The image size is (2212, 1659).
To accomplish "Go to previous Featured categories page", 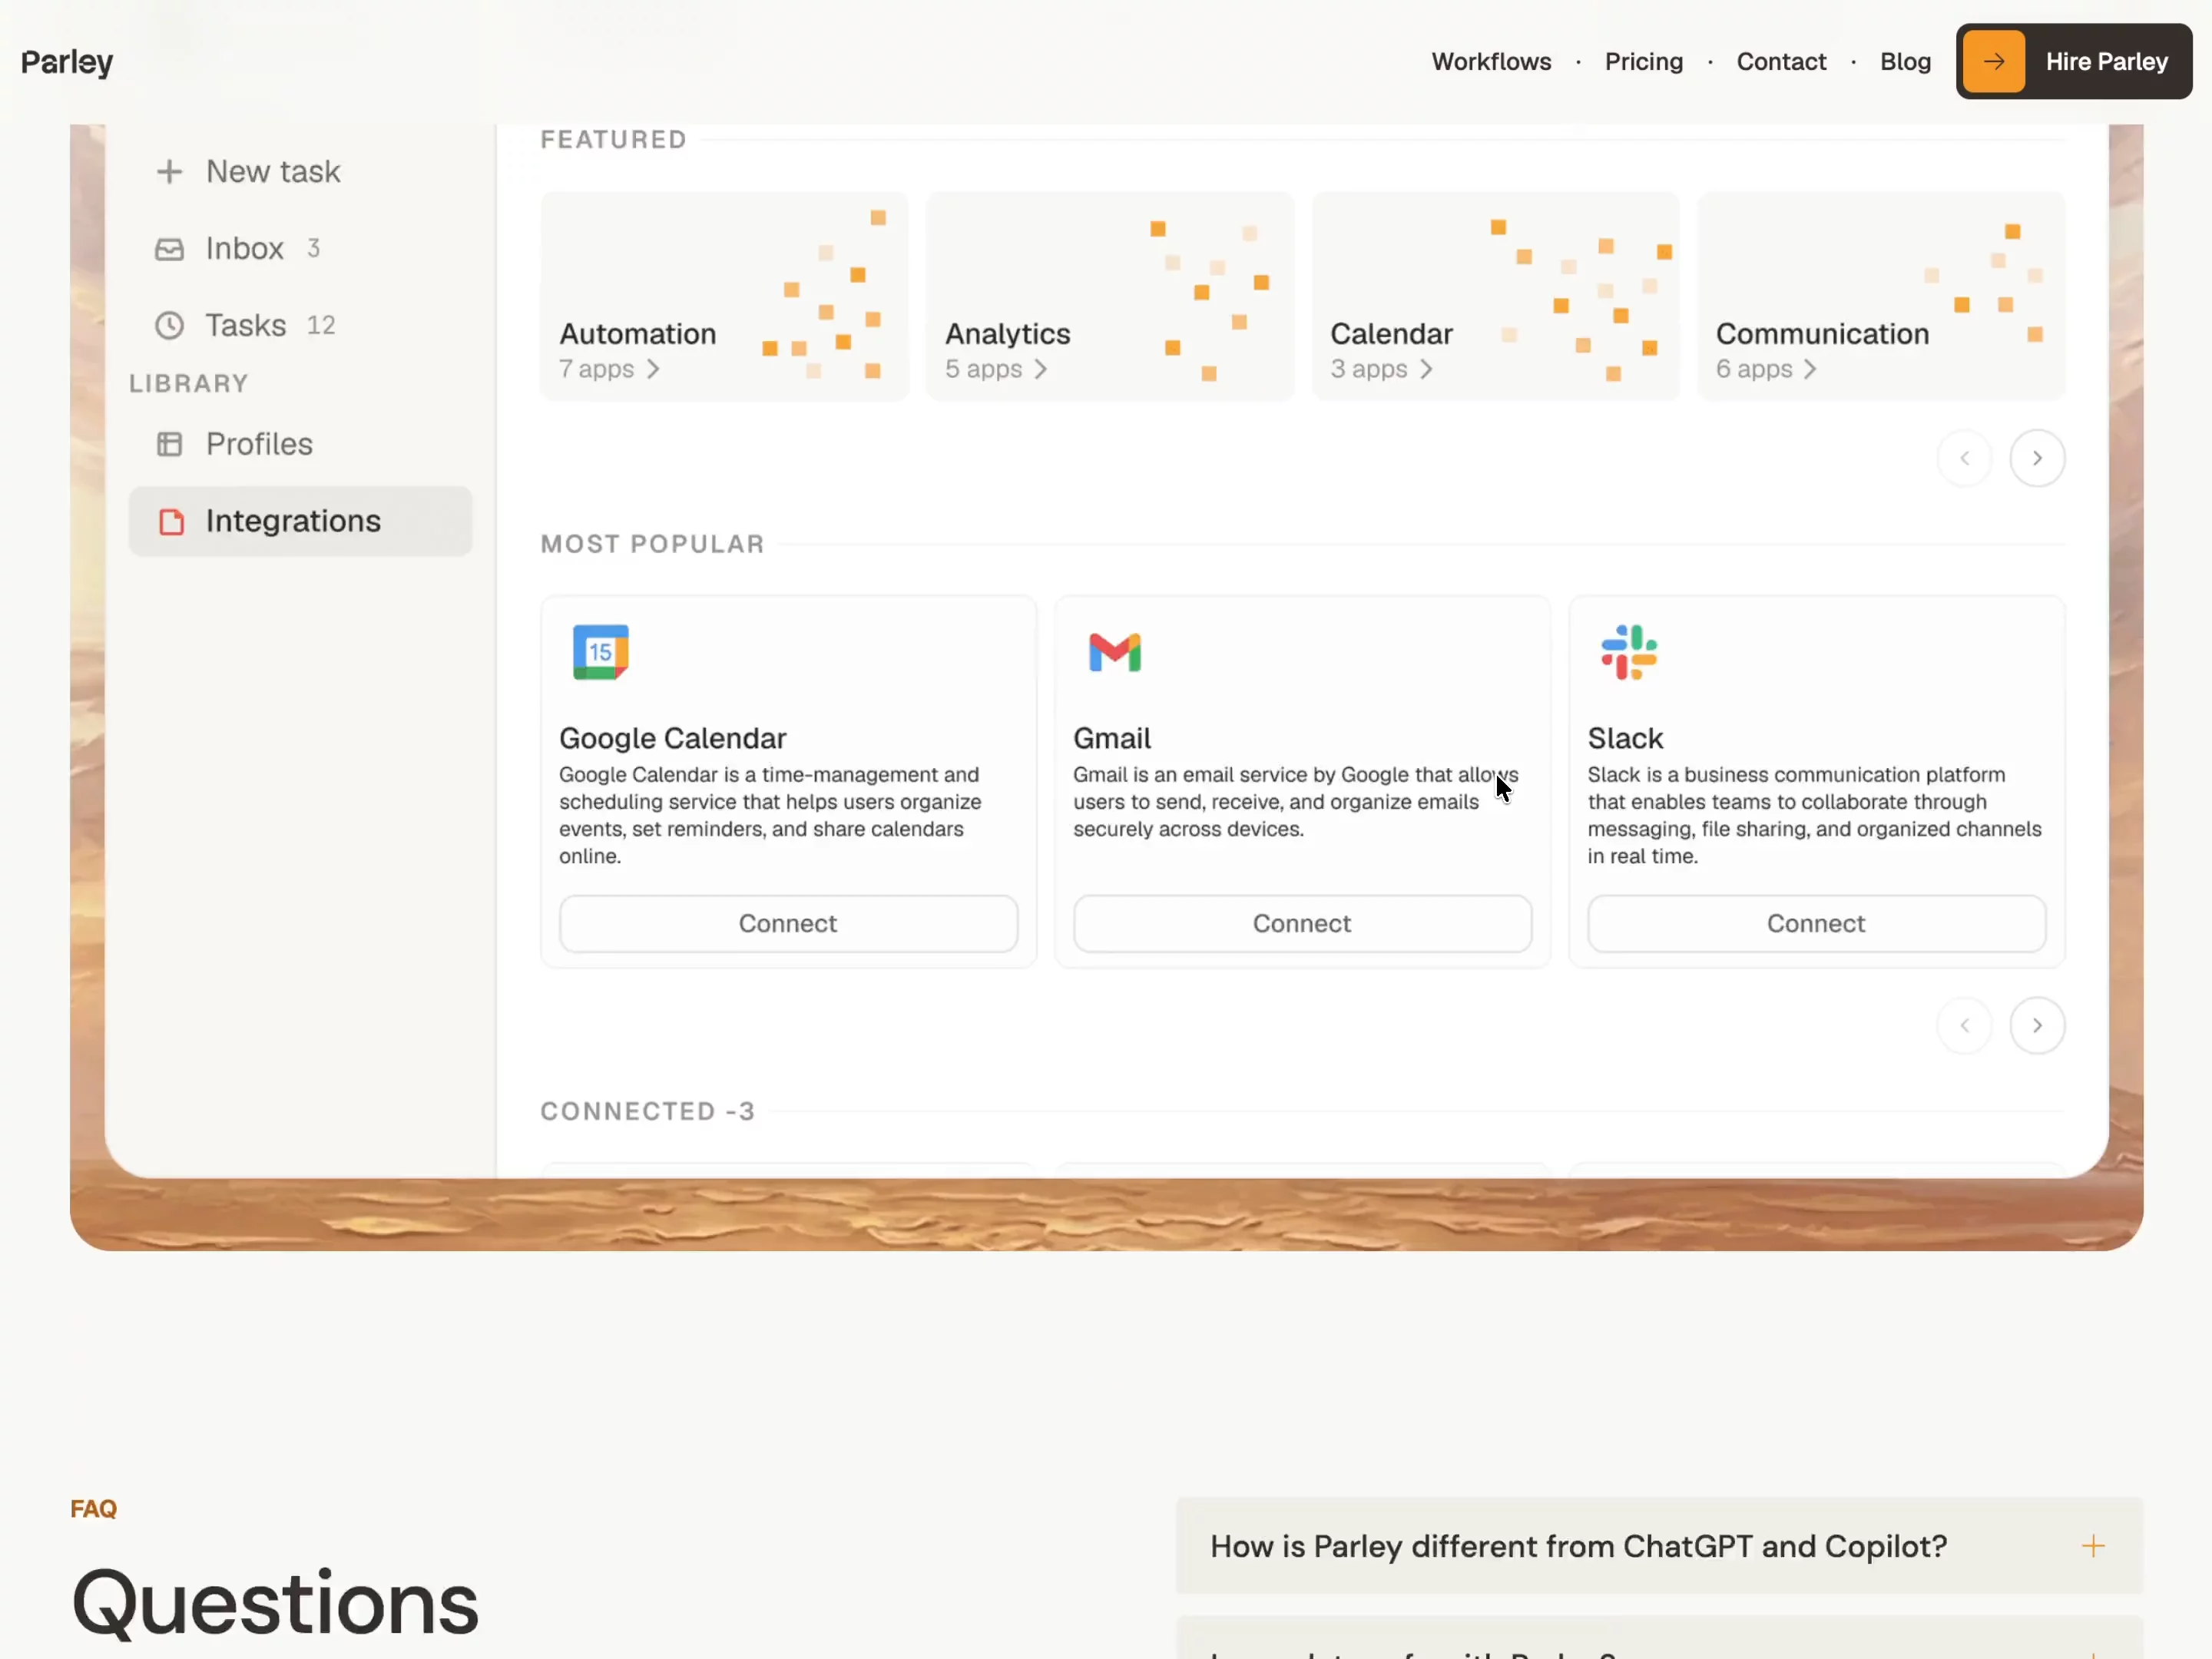I will 1964,458.
